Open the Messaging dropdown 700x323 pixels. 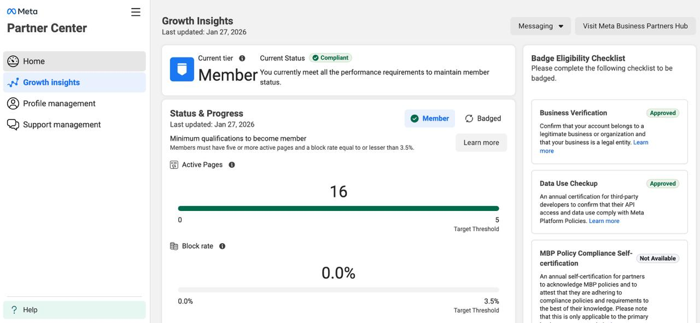coord(540,26)
